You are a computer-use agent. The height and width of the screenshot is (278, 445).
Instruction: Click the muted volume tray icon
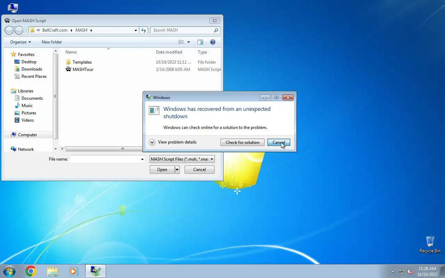click(x=410, y=271)
